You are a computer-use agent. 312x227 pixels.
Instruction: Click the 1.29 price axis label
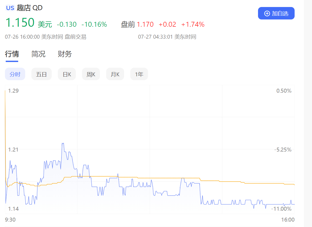13,91
